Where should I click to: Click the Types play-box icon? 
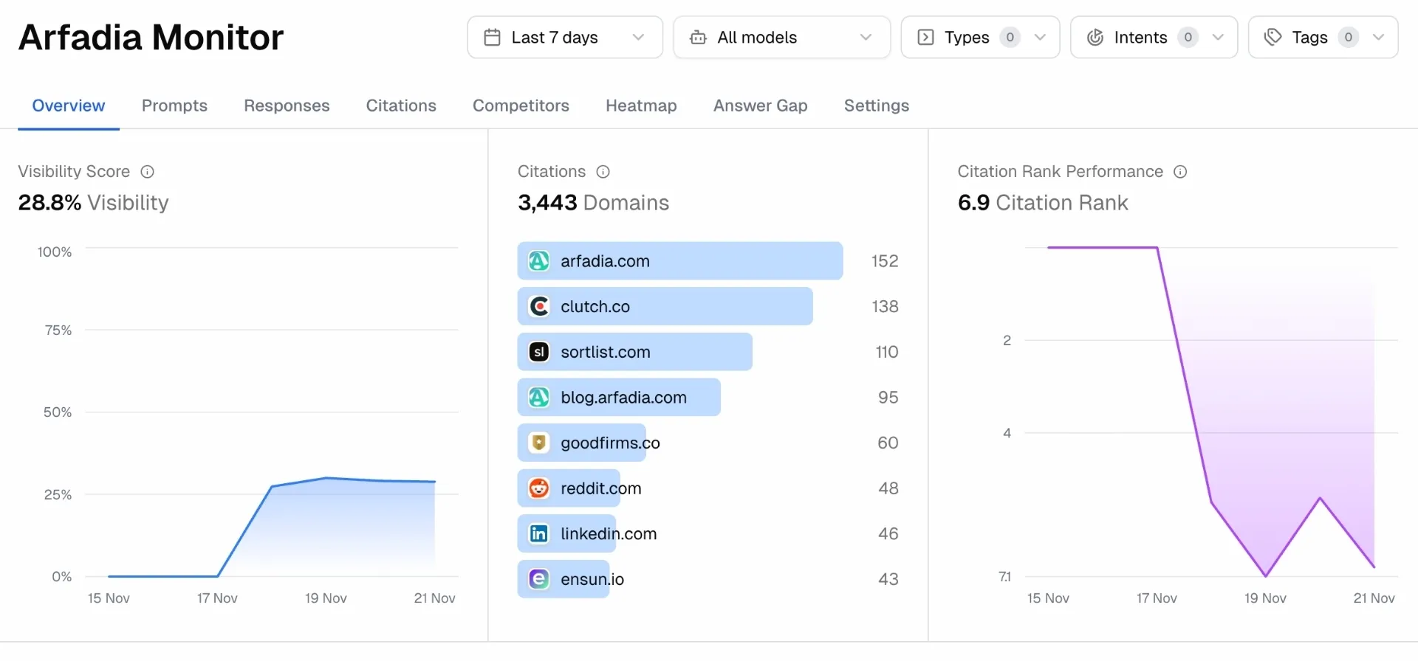pos(925,37)
